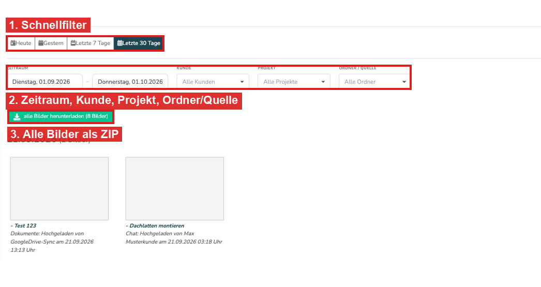Open the Dachlatten montieren image thumbnail
The width and height of the screenshot is (541, 287).
175,189
